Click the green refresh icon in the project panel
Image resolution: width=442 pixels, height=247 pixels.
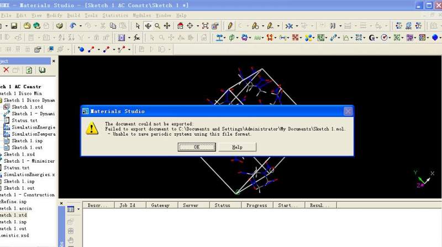click(29, 70)
